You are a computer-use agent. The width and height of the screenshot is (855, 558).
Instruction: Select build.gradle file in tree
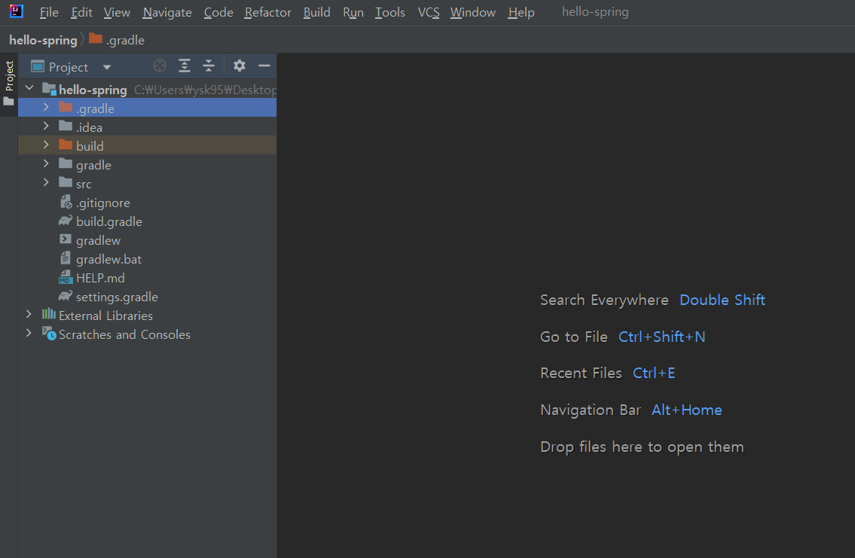(x=109, y=222)
